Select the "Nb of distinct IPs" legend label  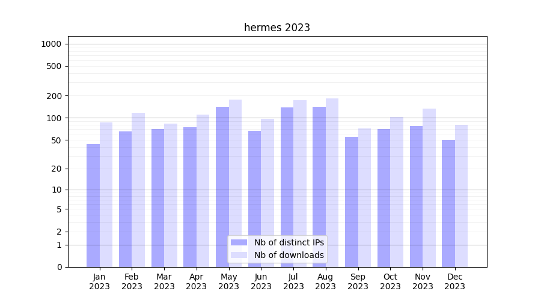(289, 242)
